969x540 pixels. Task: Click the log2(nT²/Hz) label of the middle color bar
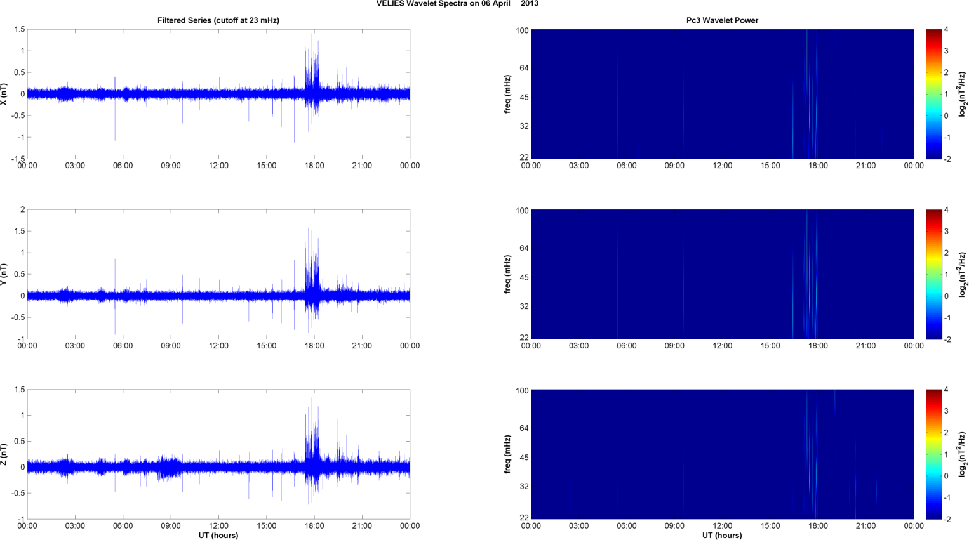tap(963, 274)
